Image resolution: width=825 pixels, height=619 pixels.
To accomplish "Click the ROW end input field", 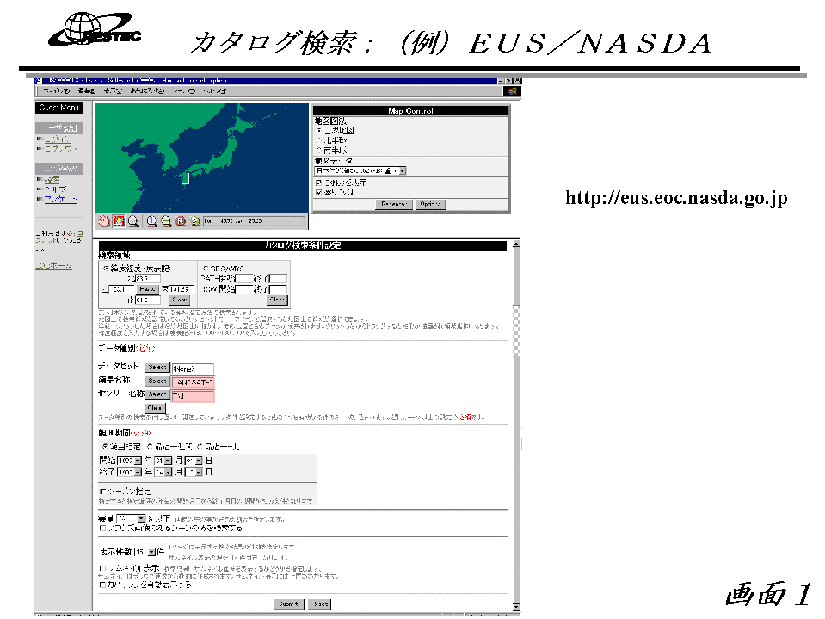I will coord(278,289).
